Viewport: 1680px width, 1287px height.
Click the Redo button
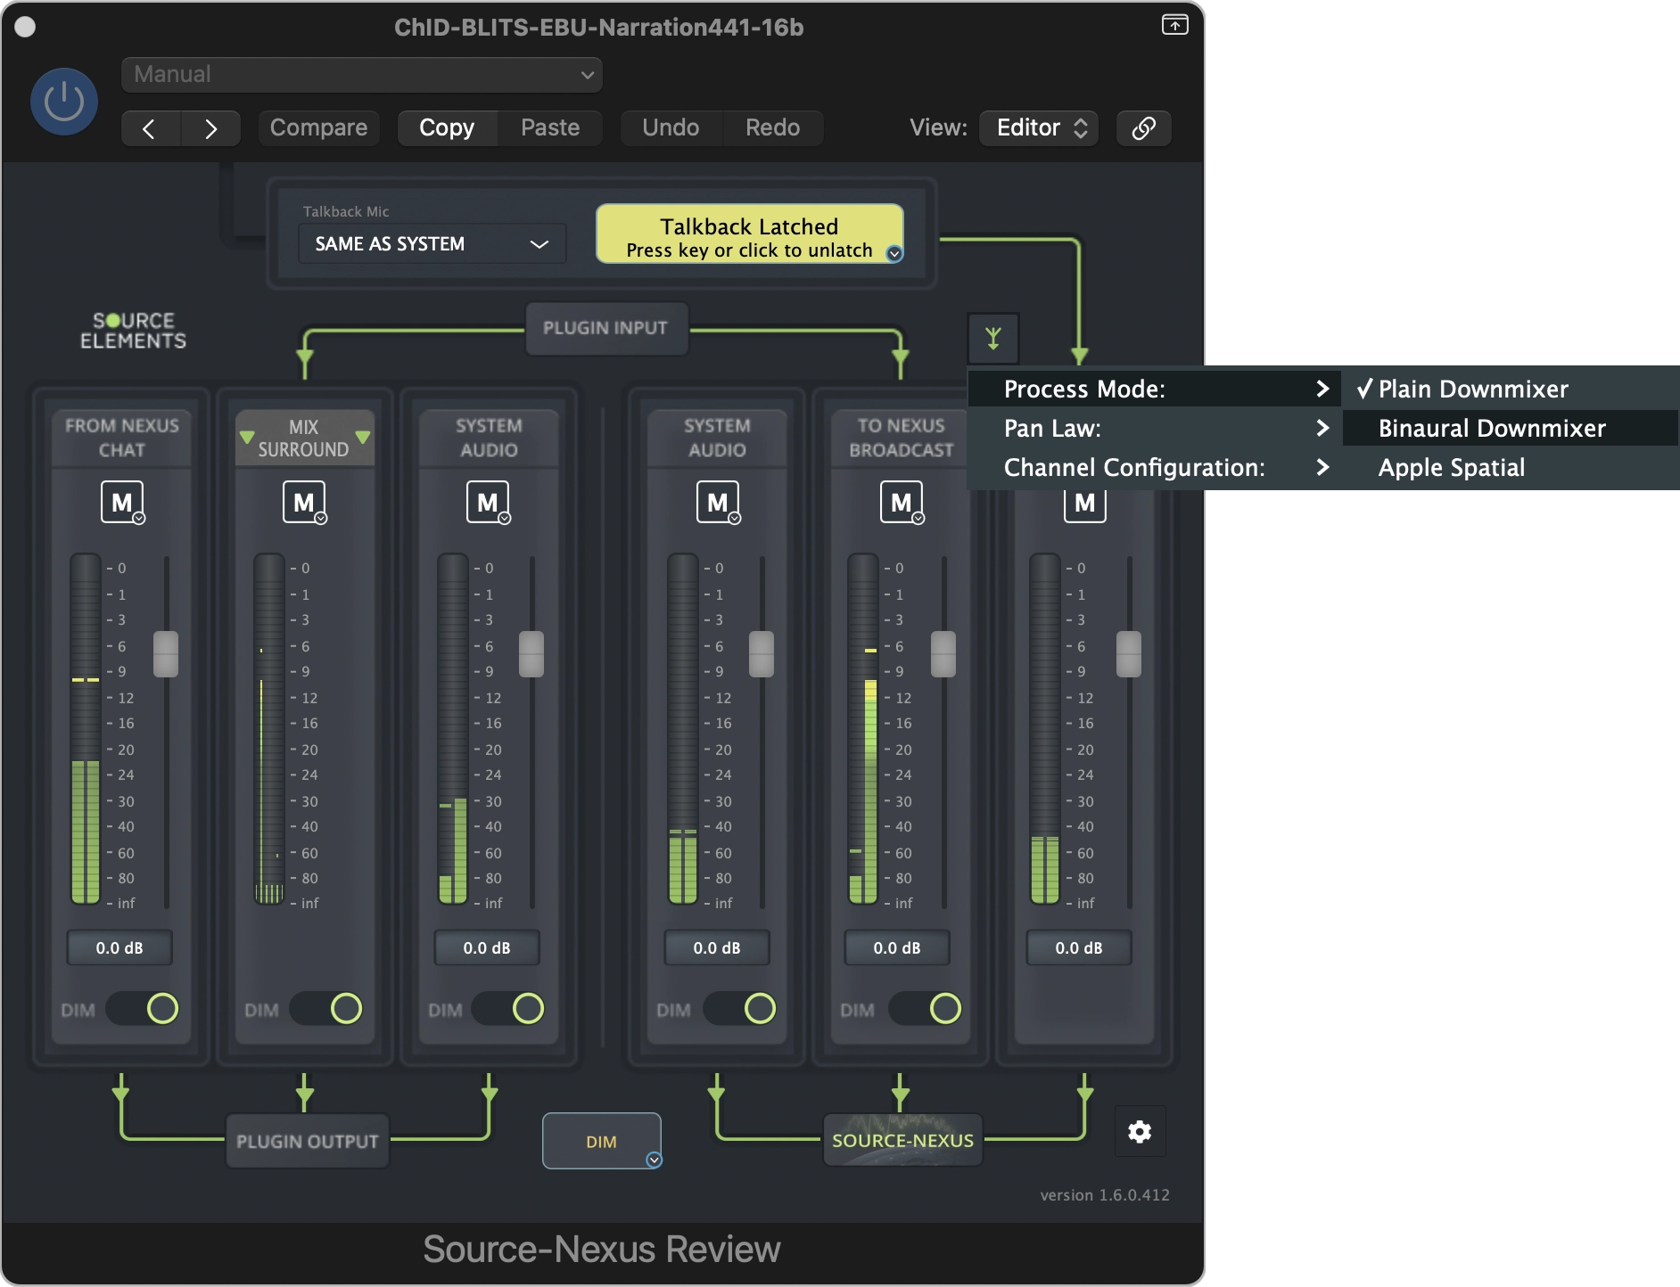[772, 128]
